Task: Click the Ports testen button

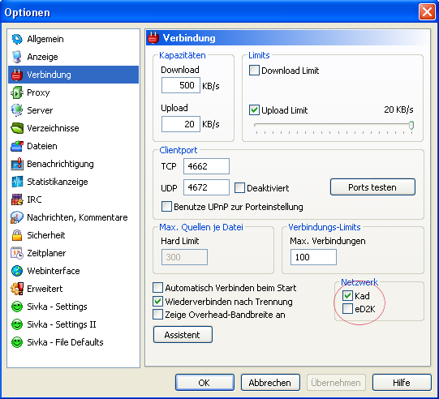Action: [x=372, y=187]
